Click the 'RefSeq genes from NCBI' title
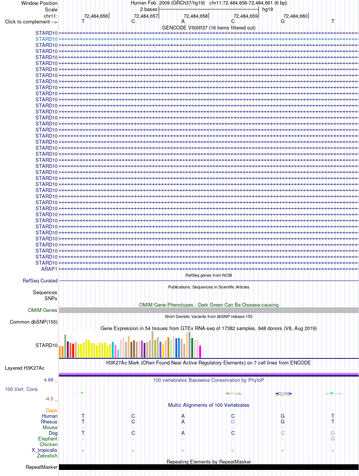 point(209,275)
